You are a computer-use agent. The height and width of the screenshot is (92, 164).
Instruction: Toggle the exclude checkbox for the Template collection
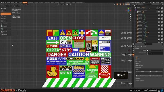point(157,7)
